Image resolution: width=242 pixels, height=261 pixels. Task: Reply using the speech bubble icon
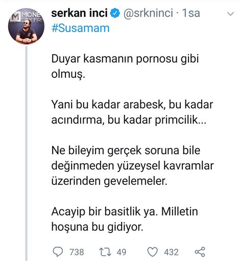[x=58, y=252]
